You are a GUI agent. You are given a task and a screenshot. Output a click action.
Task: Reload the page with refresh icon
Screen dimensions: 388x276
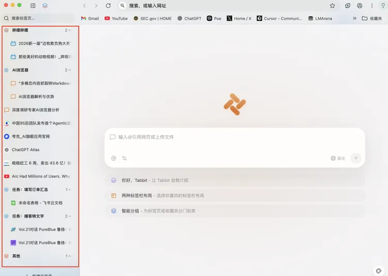coord(108,6)
